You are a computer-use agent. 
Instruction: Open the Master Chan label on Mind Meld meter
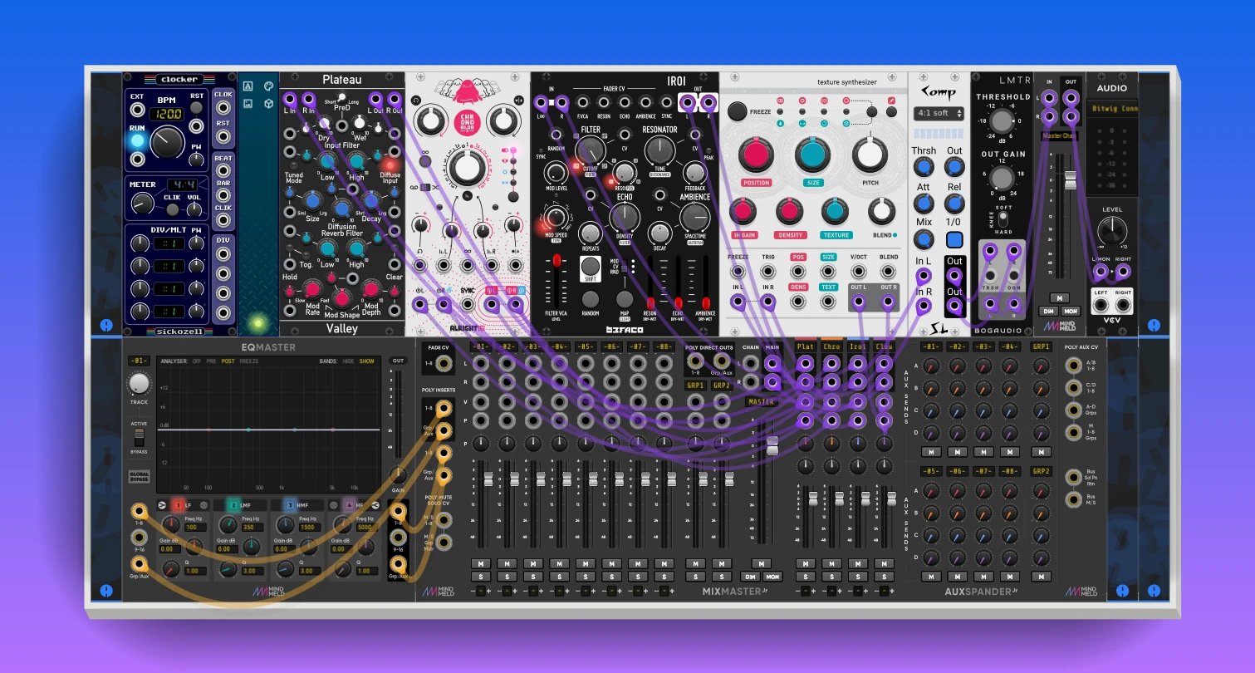click(x=1060, y=135)
